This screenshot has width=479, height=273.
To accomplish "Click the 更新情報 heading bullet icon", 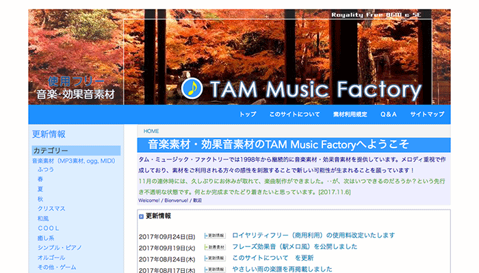I will [x=141, y=216].
